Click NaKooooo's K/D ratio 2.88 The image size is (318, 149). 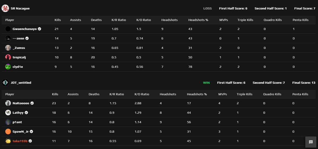pyautogui.click(x=138, y=103)
